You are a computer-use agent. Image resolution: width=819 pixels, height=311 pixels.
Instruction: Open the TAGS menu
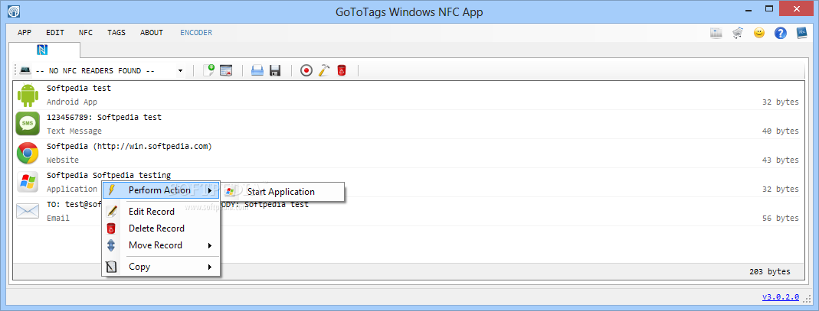click(116, 32)
